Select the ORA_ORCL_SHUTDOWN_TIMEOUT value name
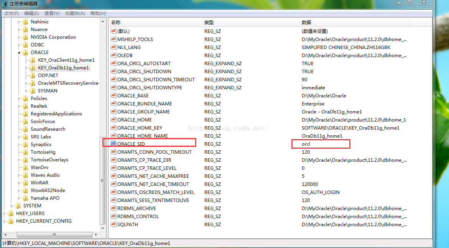The width and height of the screenshot is (449, 248). click(x=156, y=79)
